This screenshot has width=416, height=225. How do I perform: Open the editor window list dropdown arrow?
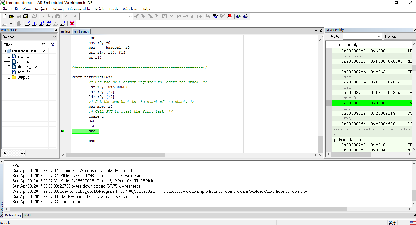(x=316, y=31)
